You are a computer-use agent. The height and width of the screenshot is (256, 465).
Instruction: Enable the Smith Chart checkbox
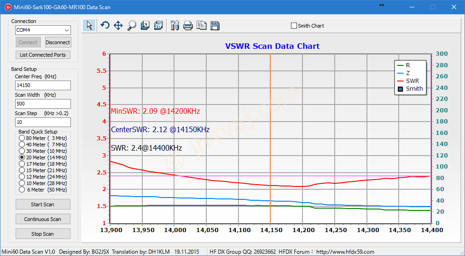pyautogui.click(x=294, y=26)
